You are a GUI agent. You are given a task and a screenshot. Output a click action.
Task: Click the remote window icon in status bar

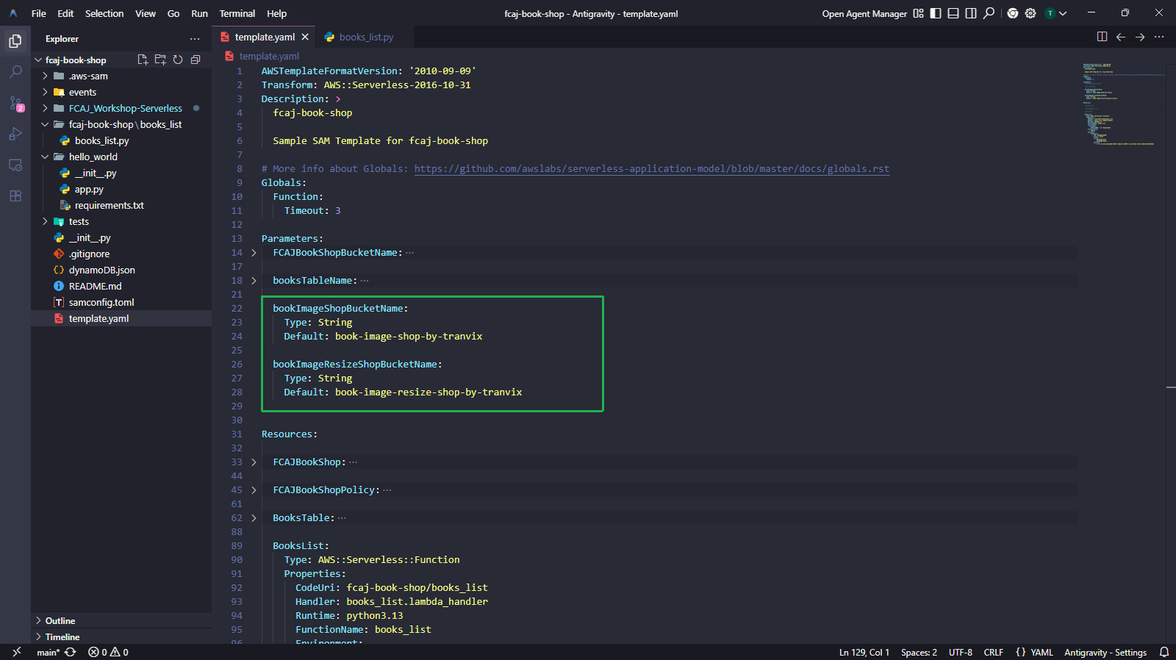tap(16, 652)
